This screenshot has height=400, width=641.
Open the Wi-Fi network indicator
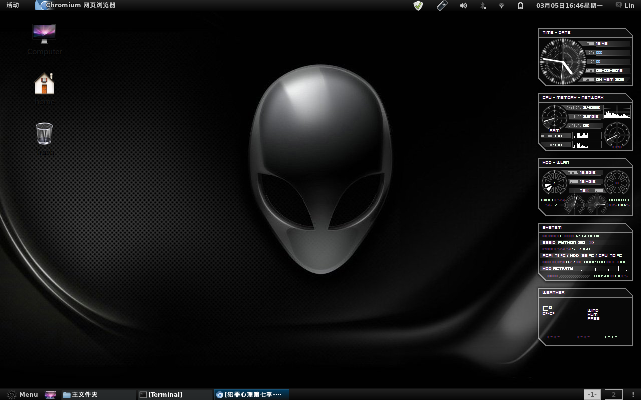click(x=501, y=6)
